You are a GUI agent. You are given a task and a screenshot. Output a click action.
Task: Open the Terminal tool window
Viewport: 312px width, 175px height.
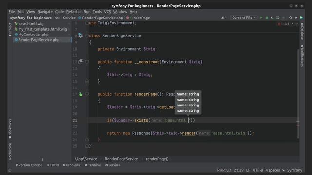(93, 165)
